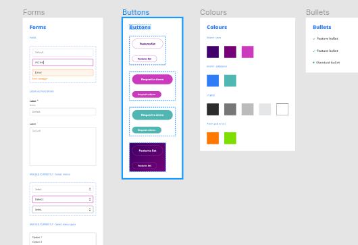Select the bold Forms heading inside artboard
The width and height of the screenshot is (358, 245).
coord(38,27)
